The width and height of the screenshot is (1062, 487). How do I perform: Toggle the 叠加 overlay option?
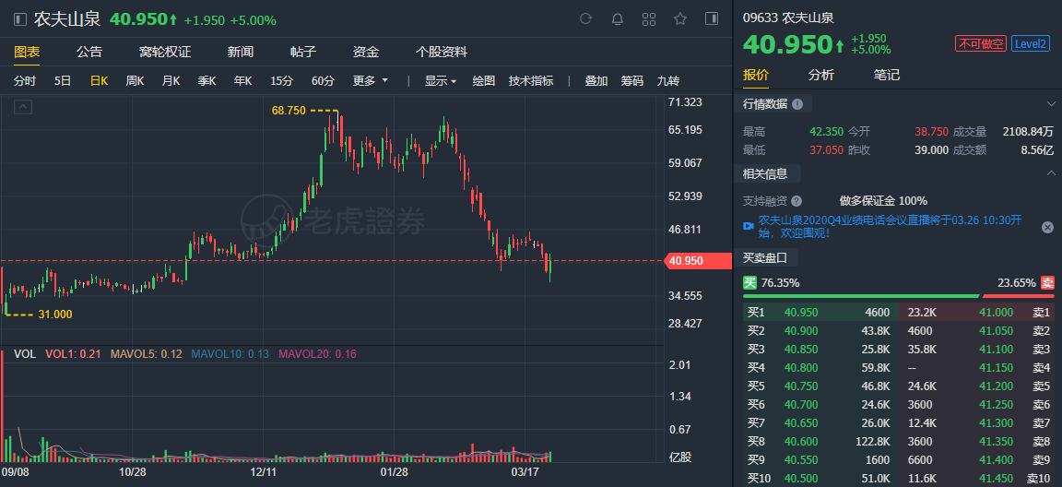[x=596, y=80]
